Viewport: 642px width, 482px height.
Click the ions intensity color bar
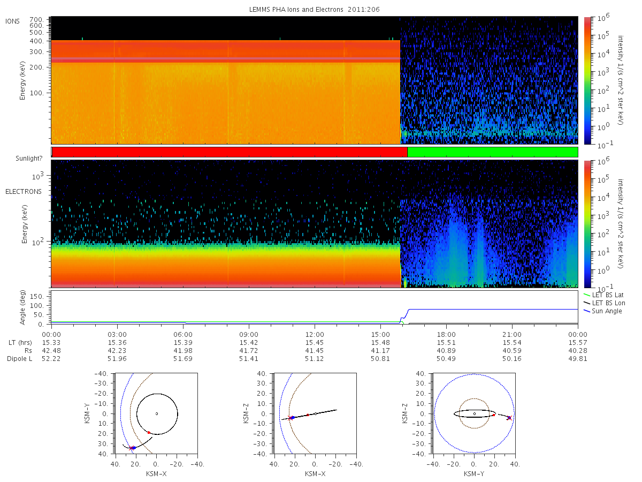click(x=588, y=80)
